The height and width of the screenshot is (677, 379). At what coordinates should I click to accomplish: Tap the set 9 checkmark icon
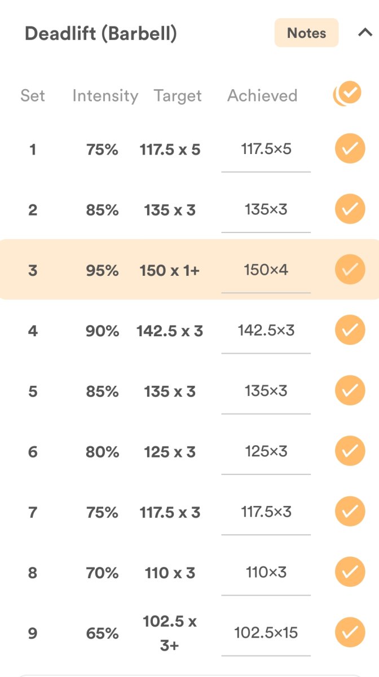coord(350,632)
